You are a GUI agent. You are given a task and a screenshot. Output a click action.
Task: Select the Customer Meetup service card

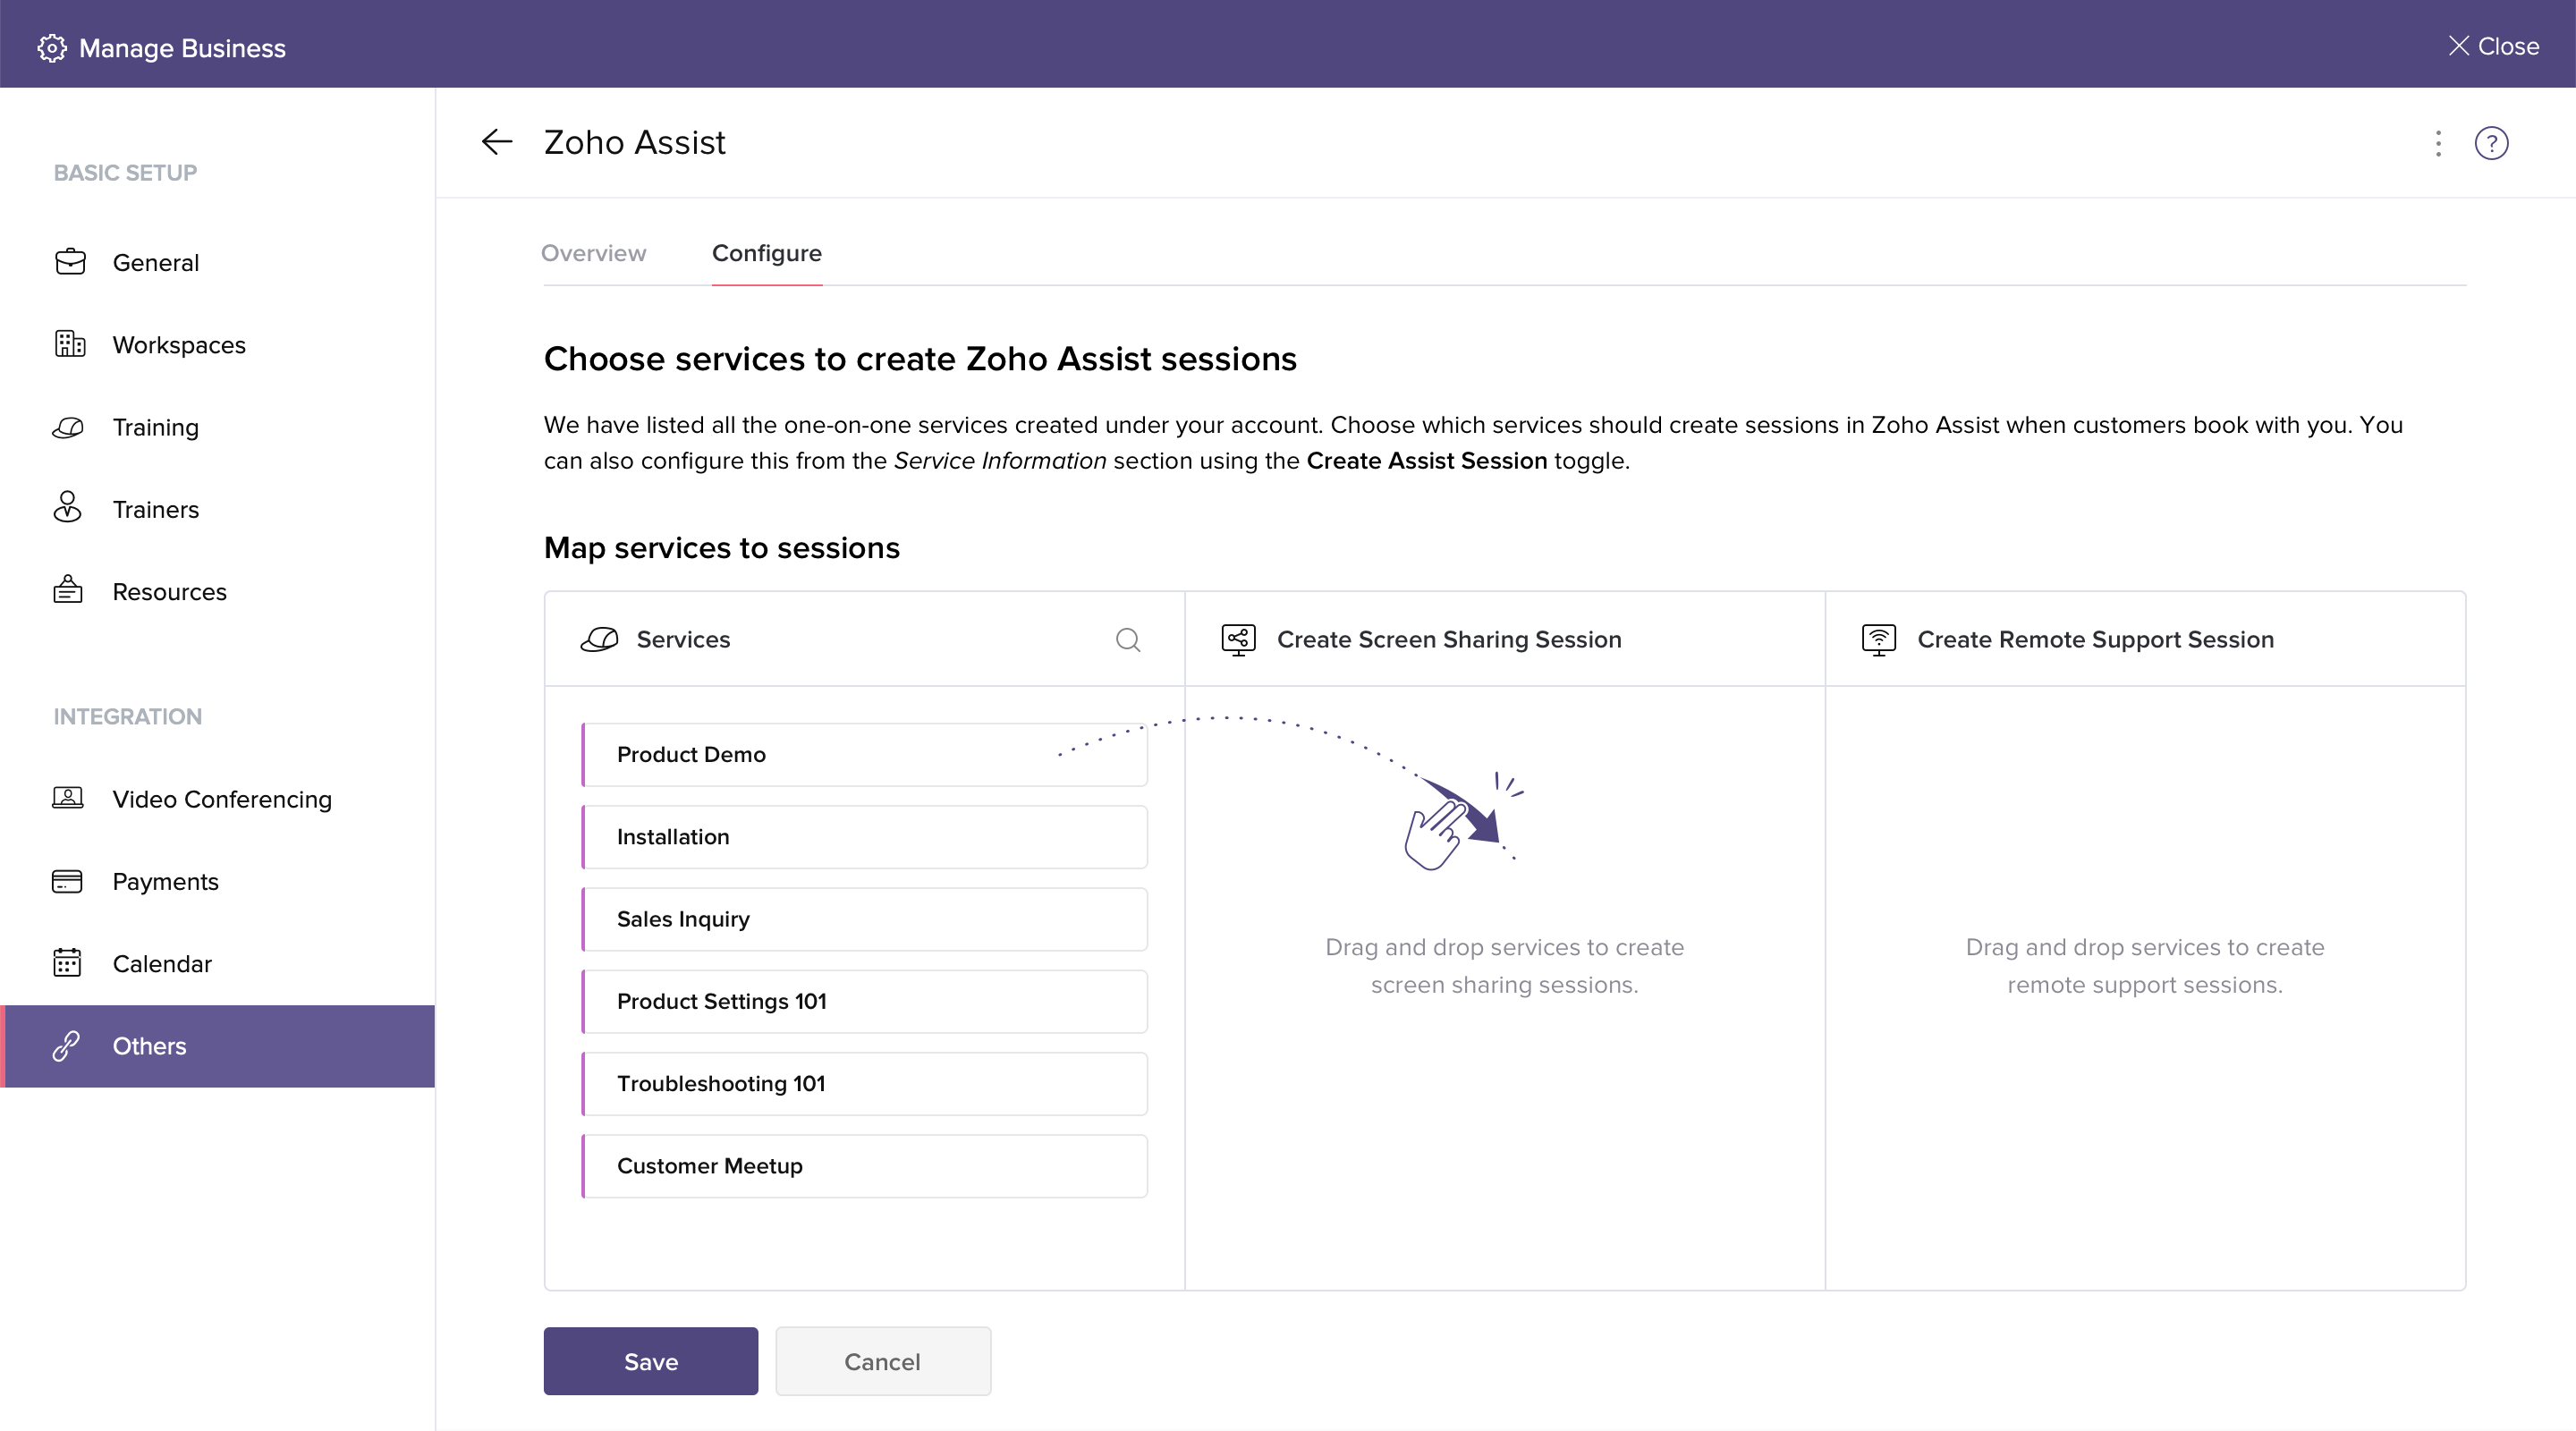(863, 1165)
